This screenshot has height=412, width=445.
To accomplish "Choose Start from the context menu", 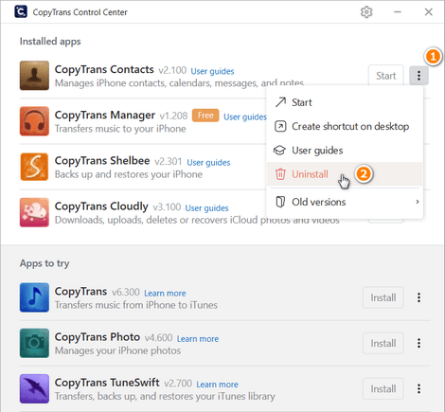I will click(x=345, y=102).
